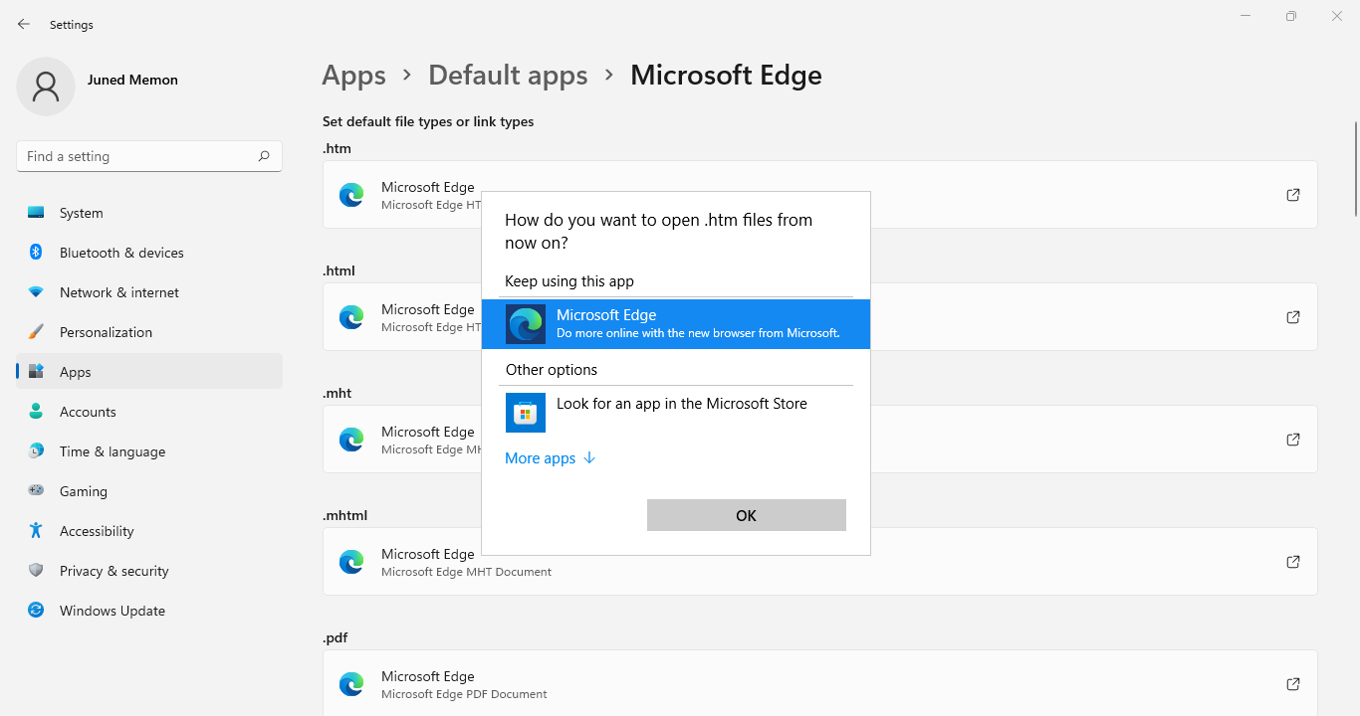Click the Juned Memon account name
The image size is (1360, 716).
coord(132,80)
